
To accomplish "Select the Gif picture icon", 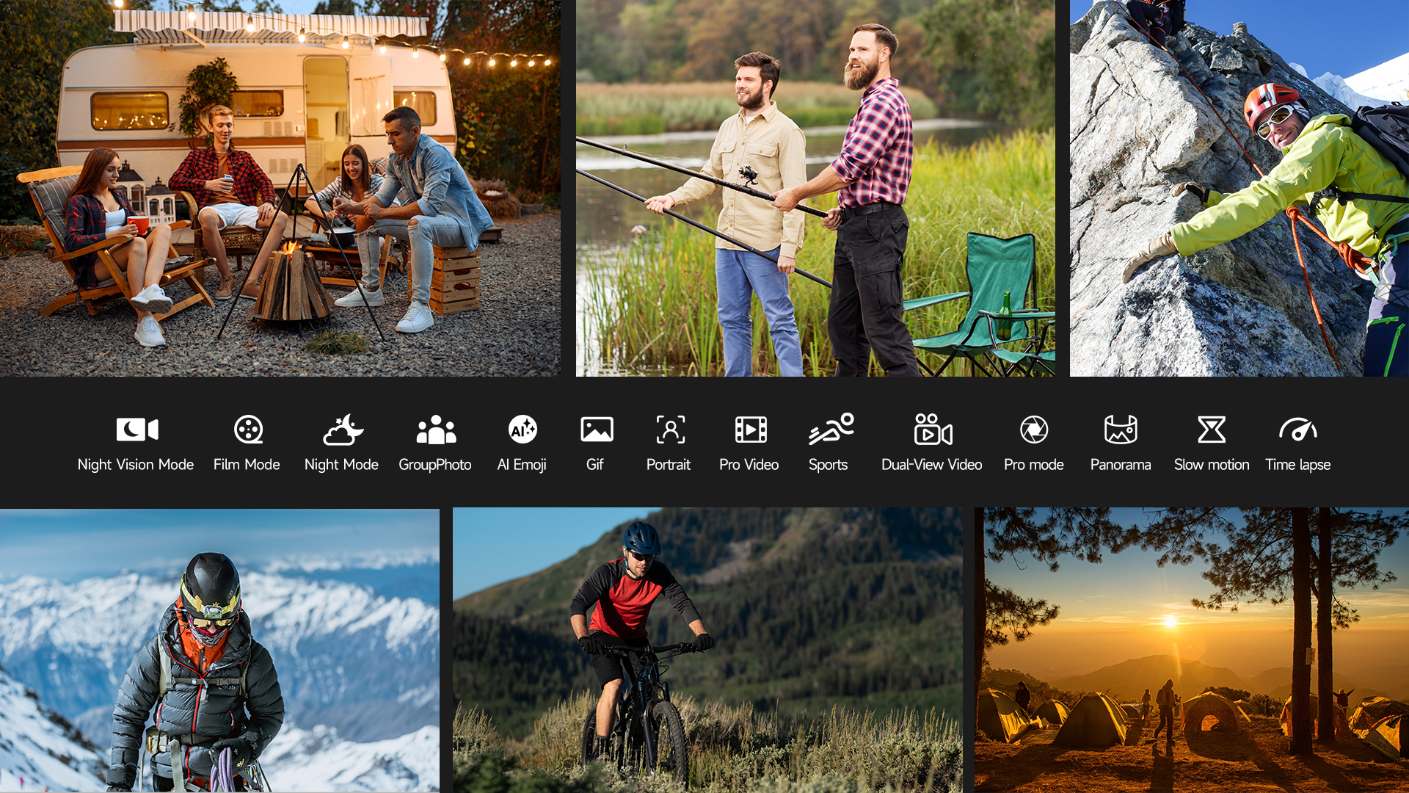I will point(597,430).
